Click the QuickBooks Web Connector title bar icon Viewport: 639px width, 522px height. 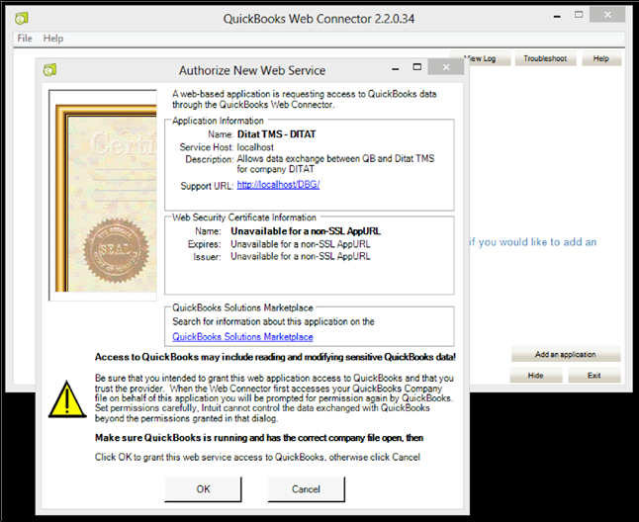[x=22, y=18]
